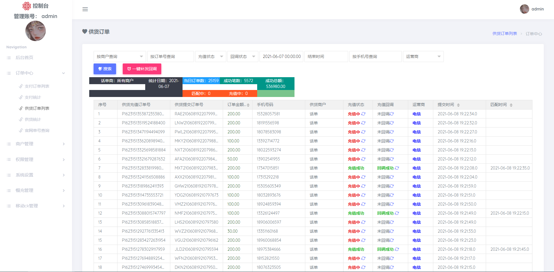Sort by 匹配时间 column arrows
The height and width of the screenshot is (272, 554).
click(511, 105)
